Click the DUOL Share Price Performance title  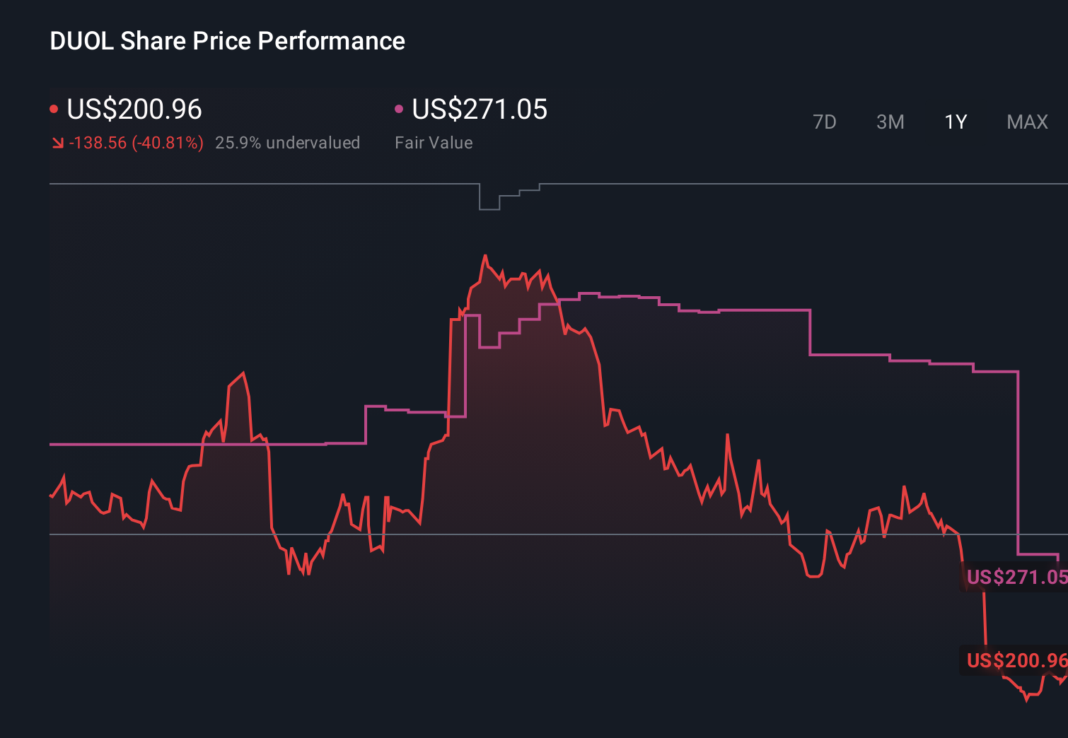227,41
